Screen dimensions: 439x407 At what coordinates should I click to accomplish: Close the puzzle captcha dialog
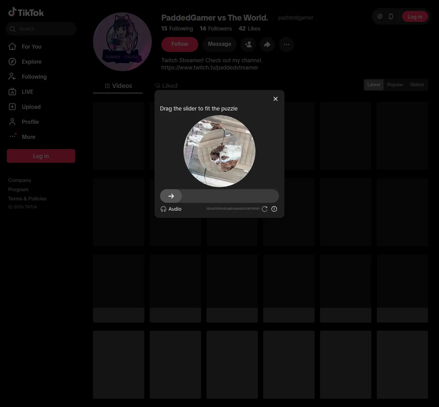pyautogui.click(x=276, y=99)
